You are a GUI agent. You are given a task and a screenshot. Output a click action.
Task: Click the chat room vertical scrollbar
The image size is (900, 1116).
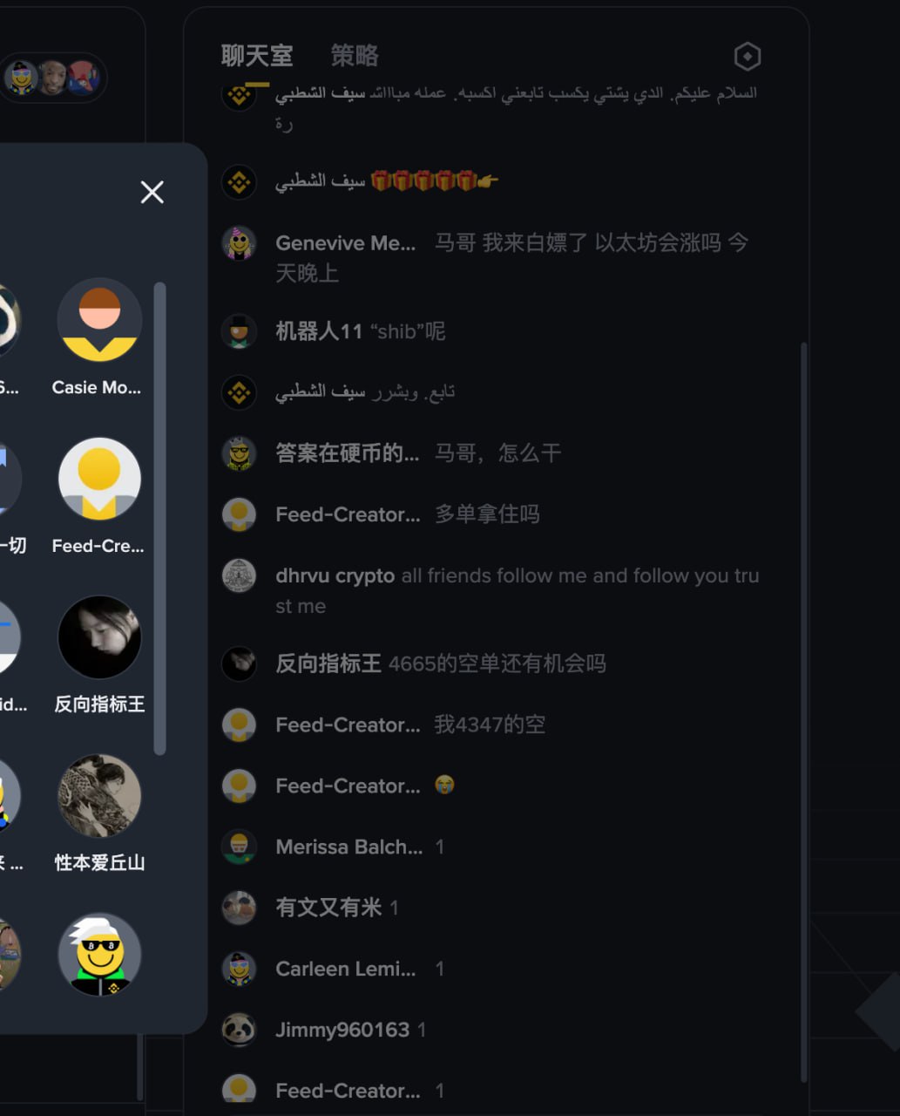pos(803,711)
